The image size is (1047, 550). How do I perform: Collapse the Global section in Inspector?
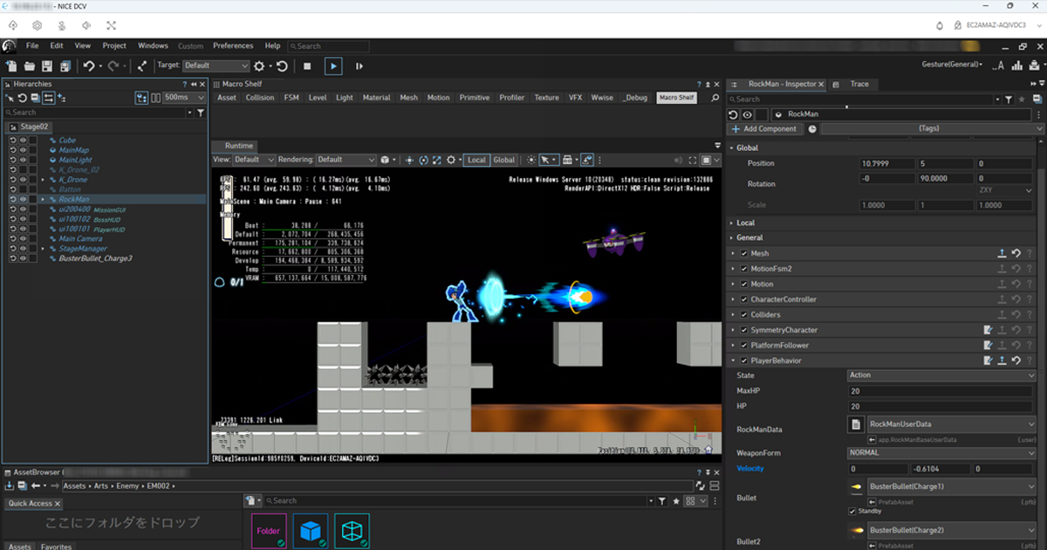point(732,148)
